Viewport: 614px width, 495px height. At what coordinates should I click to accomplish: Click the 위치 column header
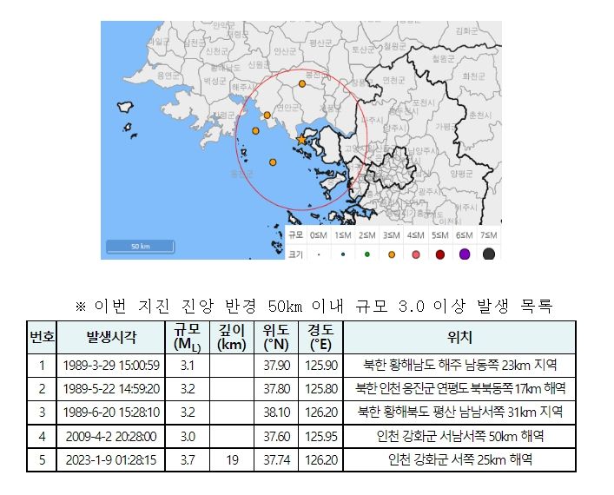point(459,336)
